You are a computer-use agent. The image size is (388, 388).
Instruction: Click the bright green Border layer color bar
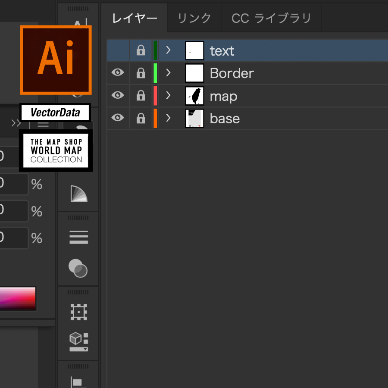155,73
